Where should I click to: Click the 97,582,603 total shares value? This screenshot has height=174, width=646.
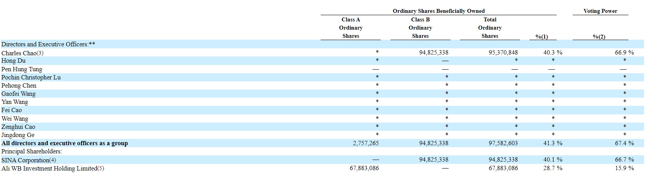click(x=503, y=143)
